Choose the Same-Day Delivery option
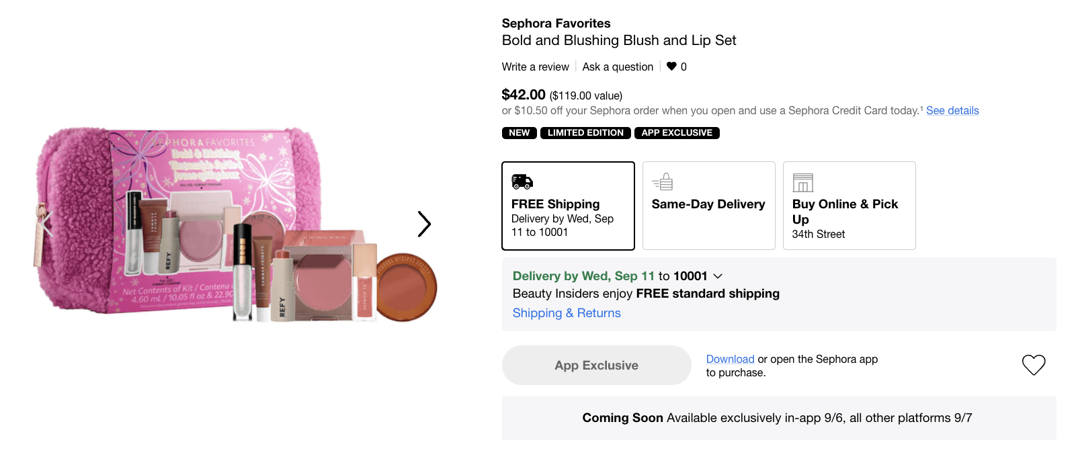This screenshot has height=465, width=1078. click(708, 206)
